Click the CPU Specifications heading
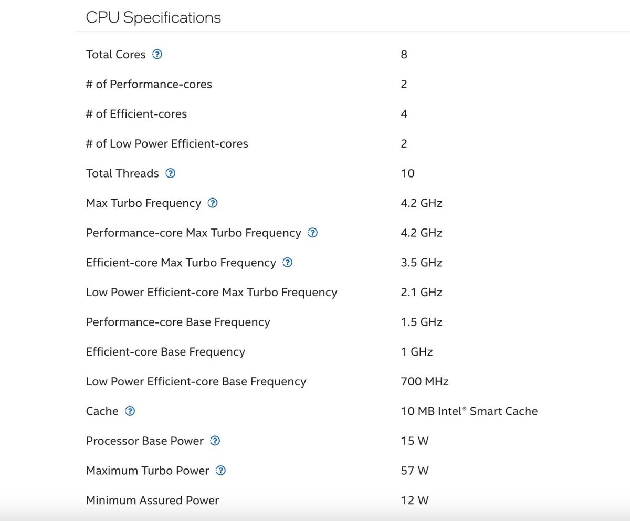This screenshot has width=630, height=521. [153, 17]
